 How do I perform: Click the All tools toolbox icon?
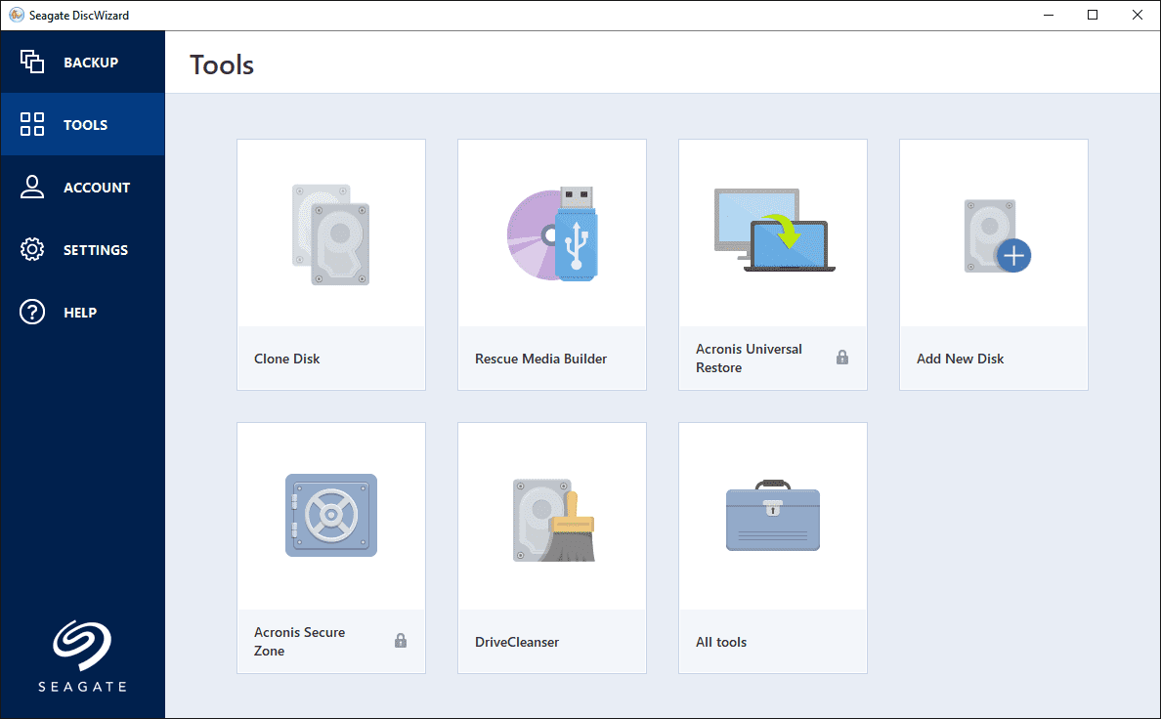[773, 515]
